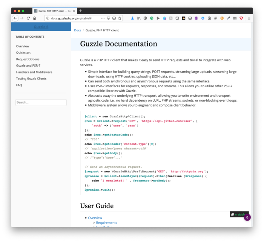Click the Docs breadcrumb link
This screenshot has width=264, height=242.
[x=77, y=30]
